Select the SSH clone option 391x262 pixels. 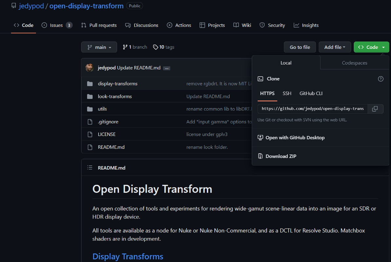click(x=287, y=93)
